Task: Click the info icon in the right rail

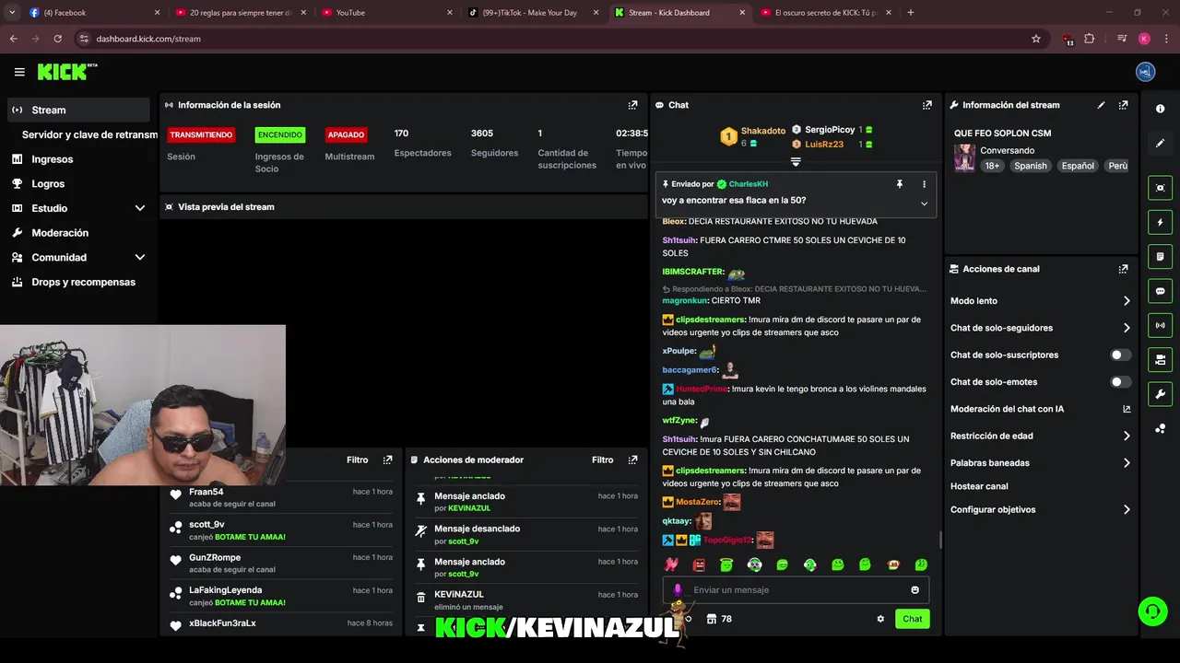Action: pyautogui.click(x=1160, y=109)
